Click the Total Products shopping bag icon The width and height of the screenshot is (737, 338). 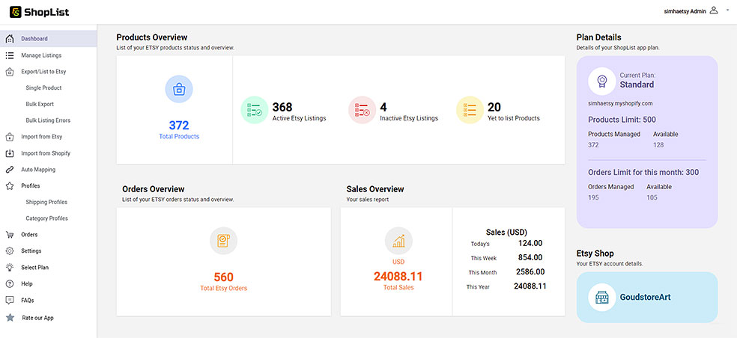[178, 89]
